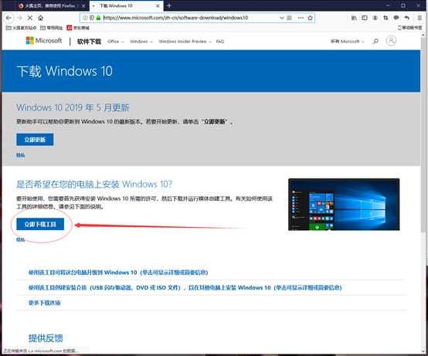Expand the address bar history dropdown arrow
This screenshot has width=428, height=356.
(x=282, y=18)
